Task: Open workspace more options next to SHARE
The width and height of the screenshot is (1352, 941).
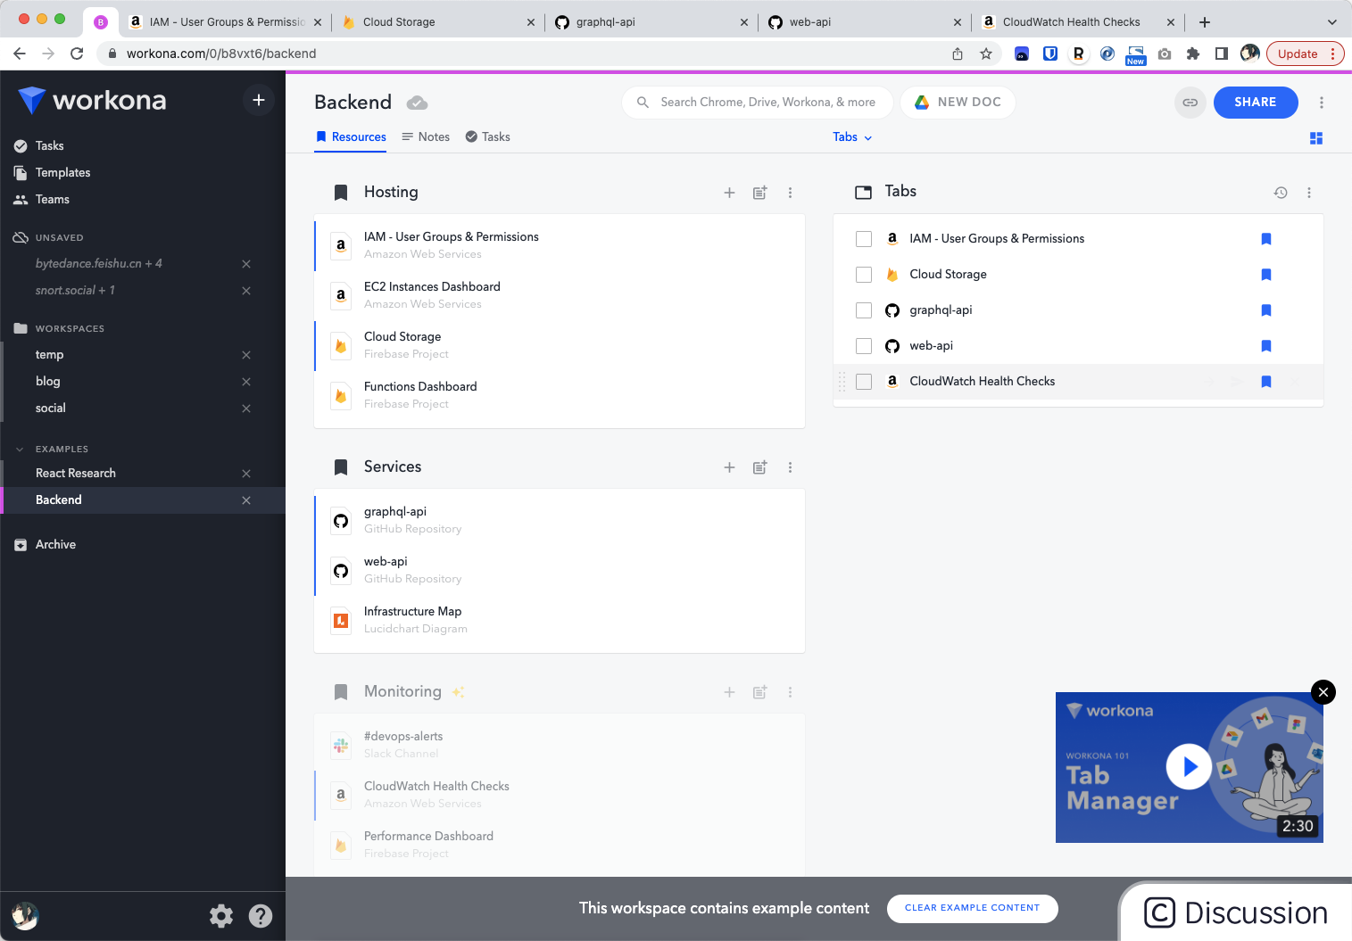Action: pos(1322,103)
